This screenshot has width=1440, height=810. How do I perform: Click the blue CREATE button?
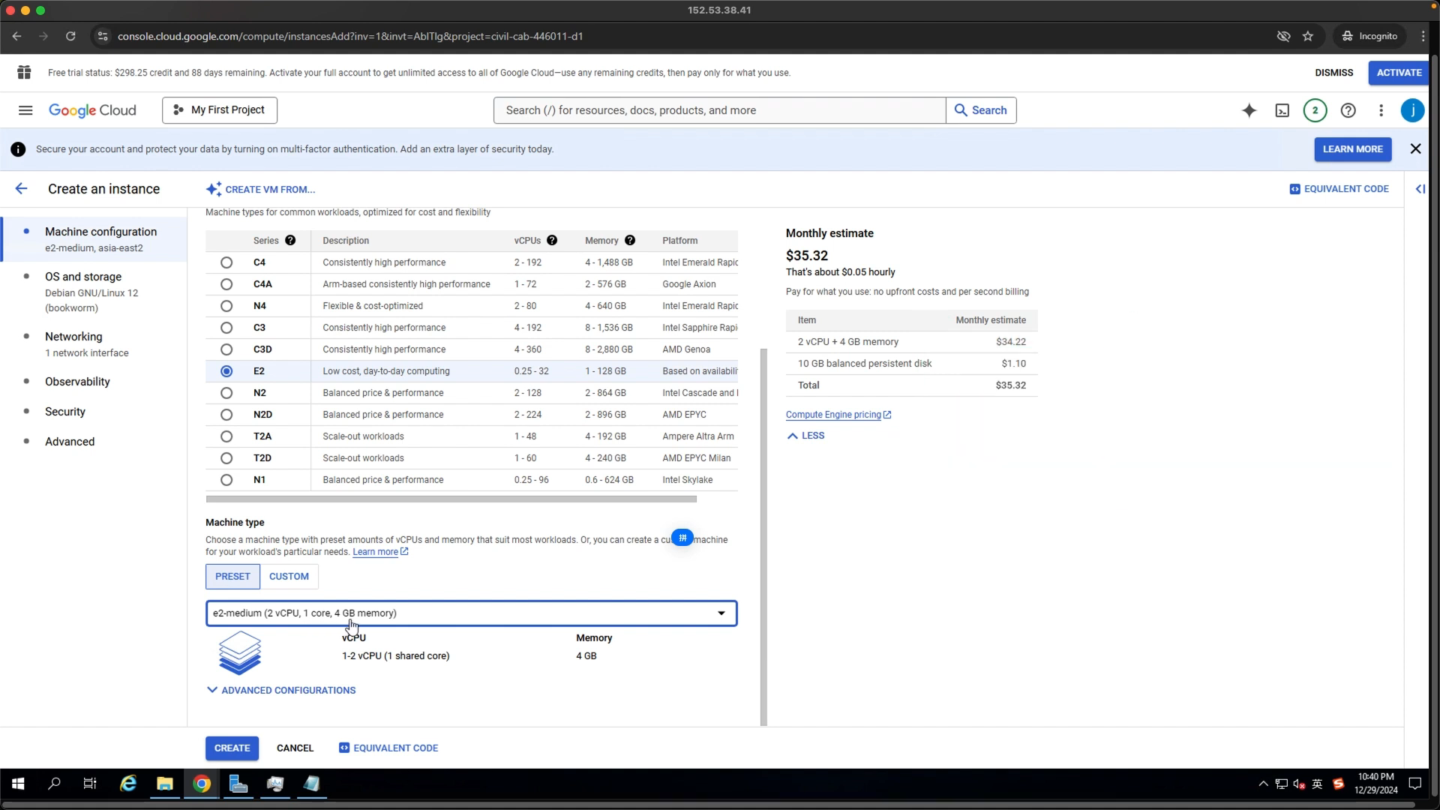[x=232, y=748]
